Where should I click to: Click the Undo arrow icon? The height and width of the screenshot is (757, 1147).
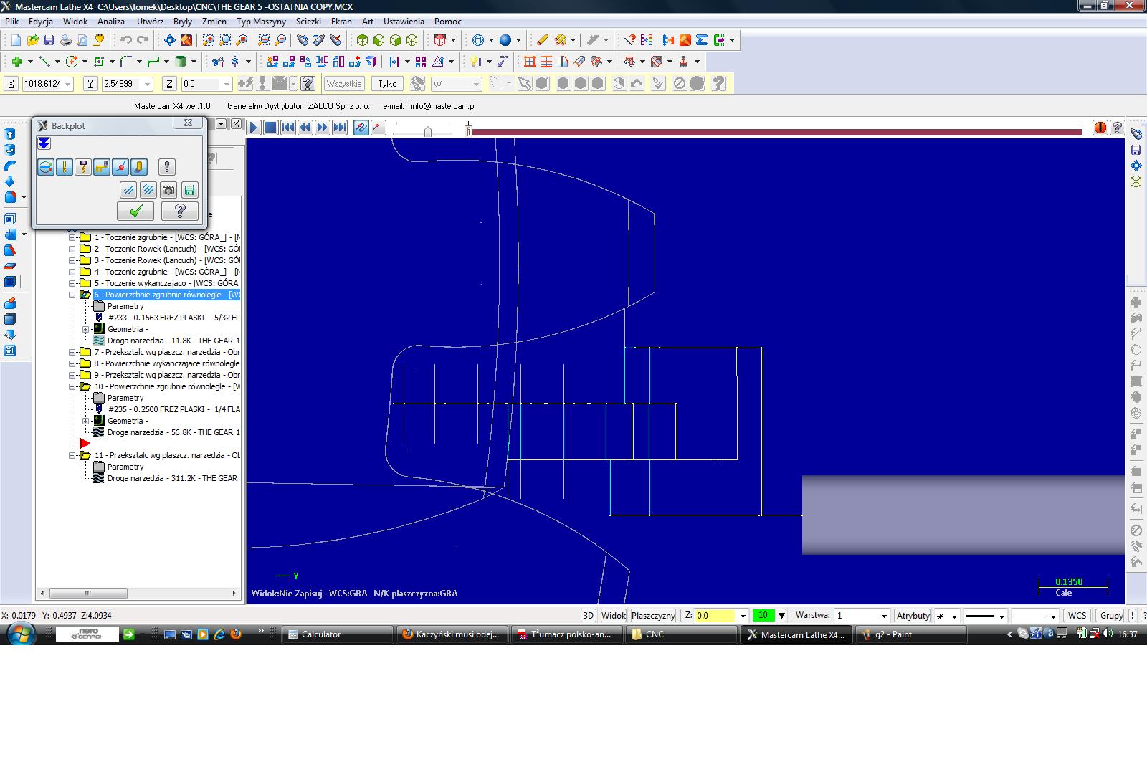click(x=126, y=41)
